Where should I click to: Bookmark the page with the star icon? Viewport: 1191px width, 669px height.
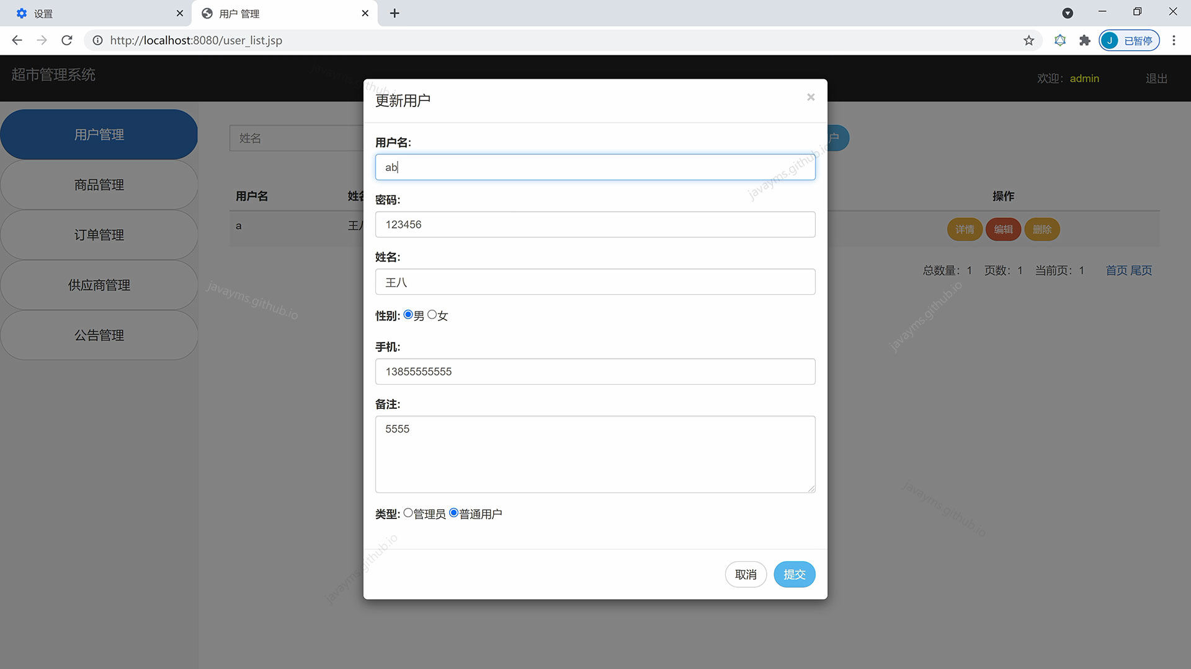[1028, 40]
